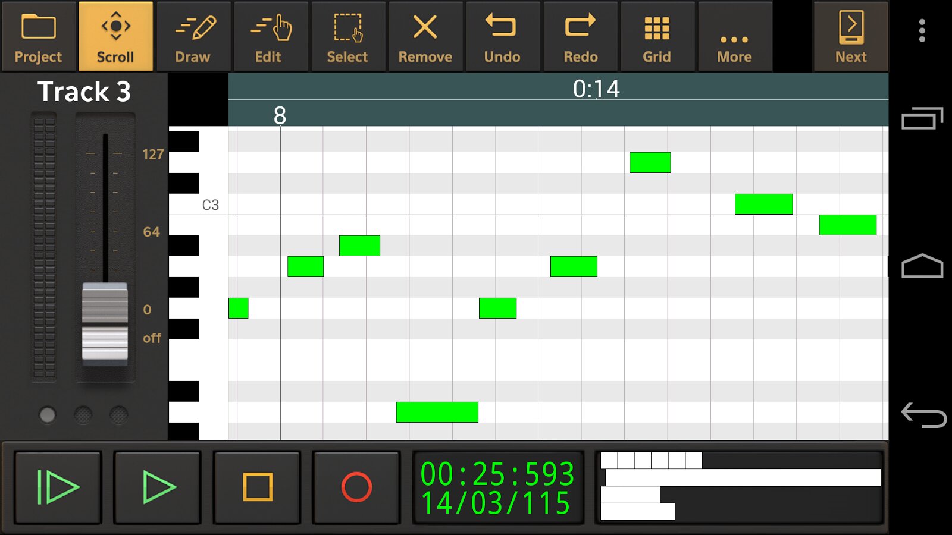Open the three-dot overflow menu
952x535 pixels.
pyautogui.click(x=922, y=30)
